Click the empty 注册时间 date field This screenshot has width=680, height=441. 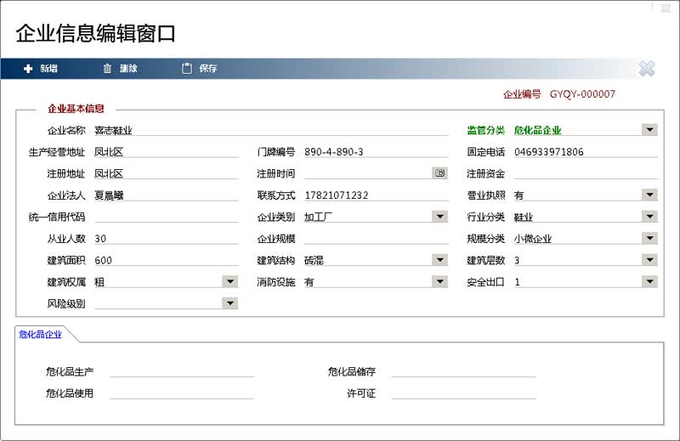pyautogui.click(x=368, y=173)
